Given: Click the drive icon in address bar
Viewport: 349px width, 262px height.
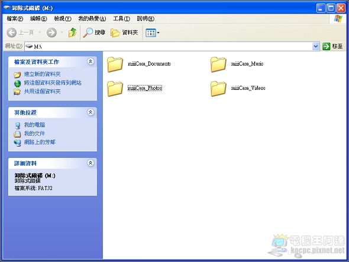Looking at the screenshot, I should click(29, 46).
